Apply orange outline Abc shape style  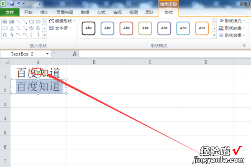[202, 28]
